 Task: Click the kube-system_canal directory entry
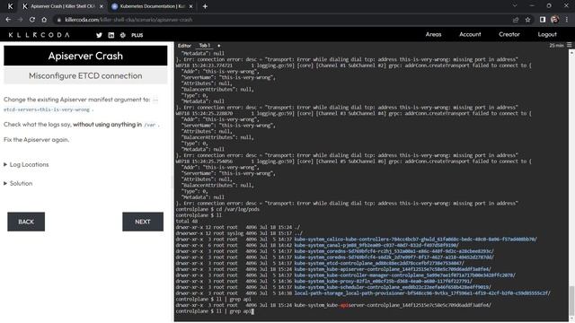[376, 245]
